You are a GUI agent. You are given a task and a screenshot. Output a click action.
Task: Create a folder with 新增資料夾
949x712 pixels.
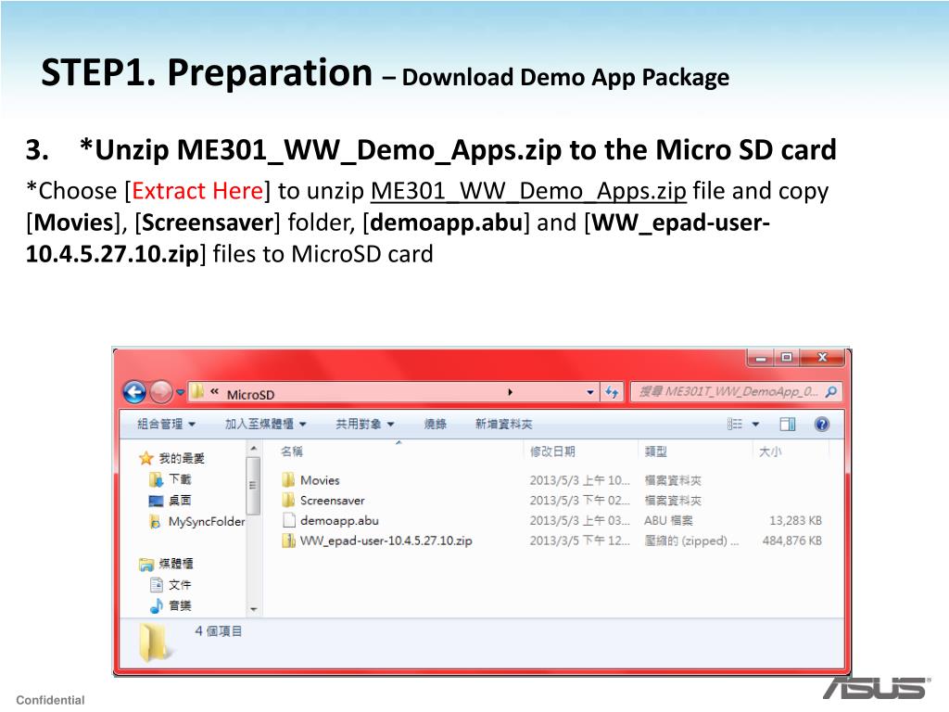tap(503, 424)
